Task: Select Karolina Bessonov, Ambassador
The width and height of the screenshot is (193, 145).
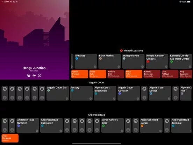Action: tap(152, 74)
